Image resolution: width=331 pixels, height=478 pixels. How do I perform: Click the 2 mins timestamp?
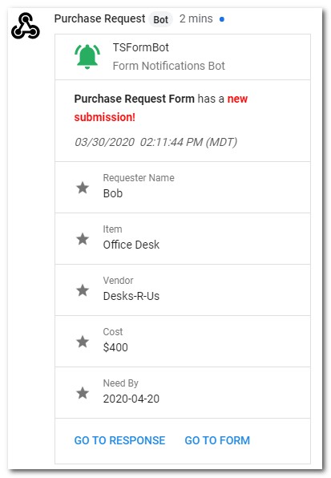196,18
